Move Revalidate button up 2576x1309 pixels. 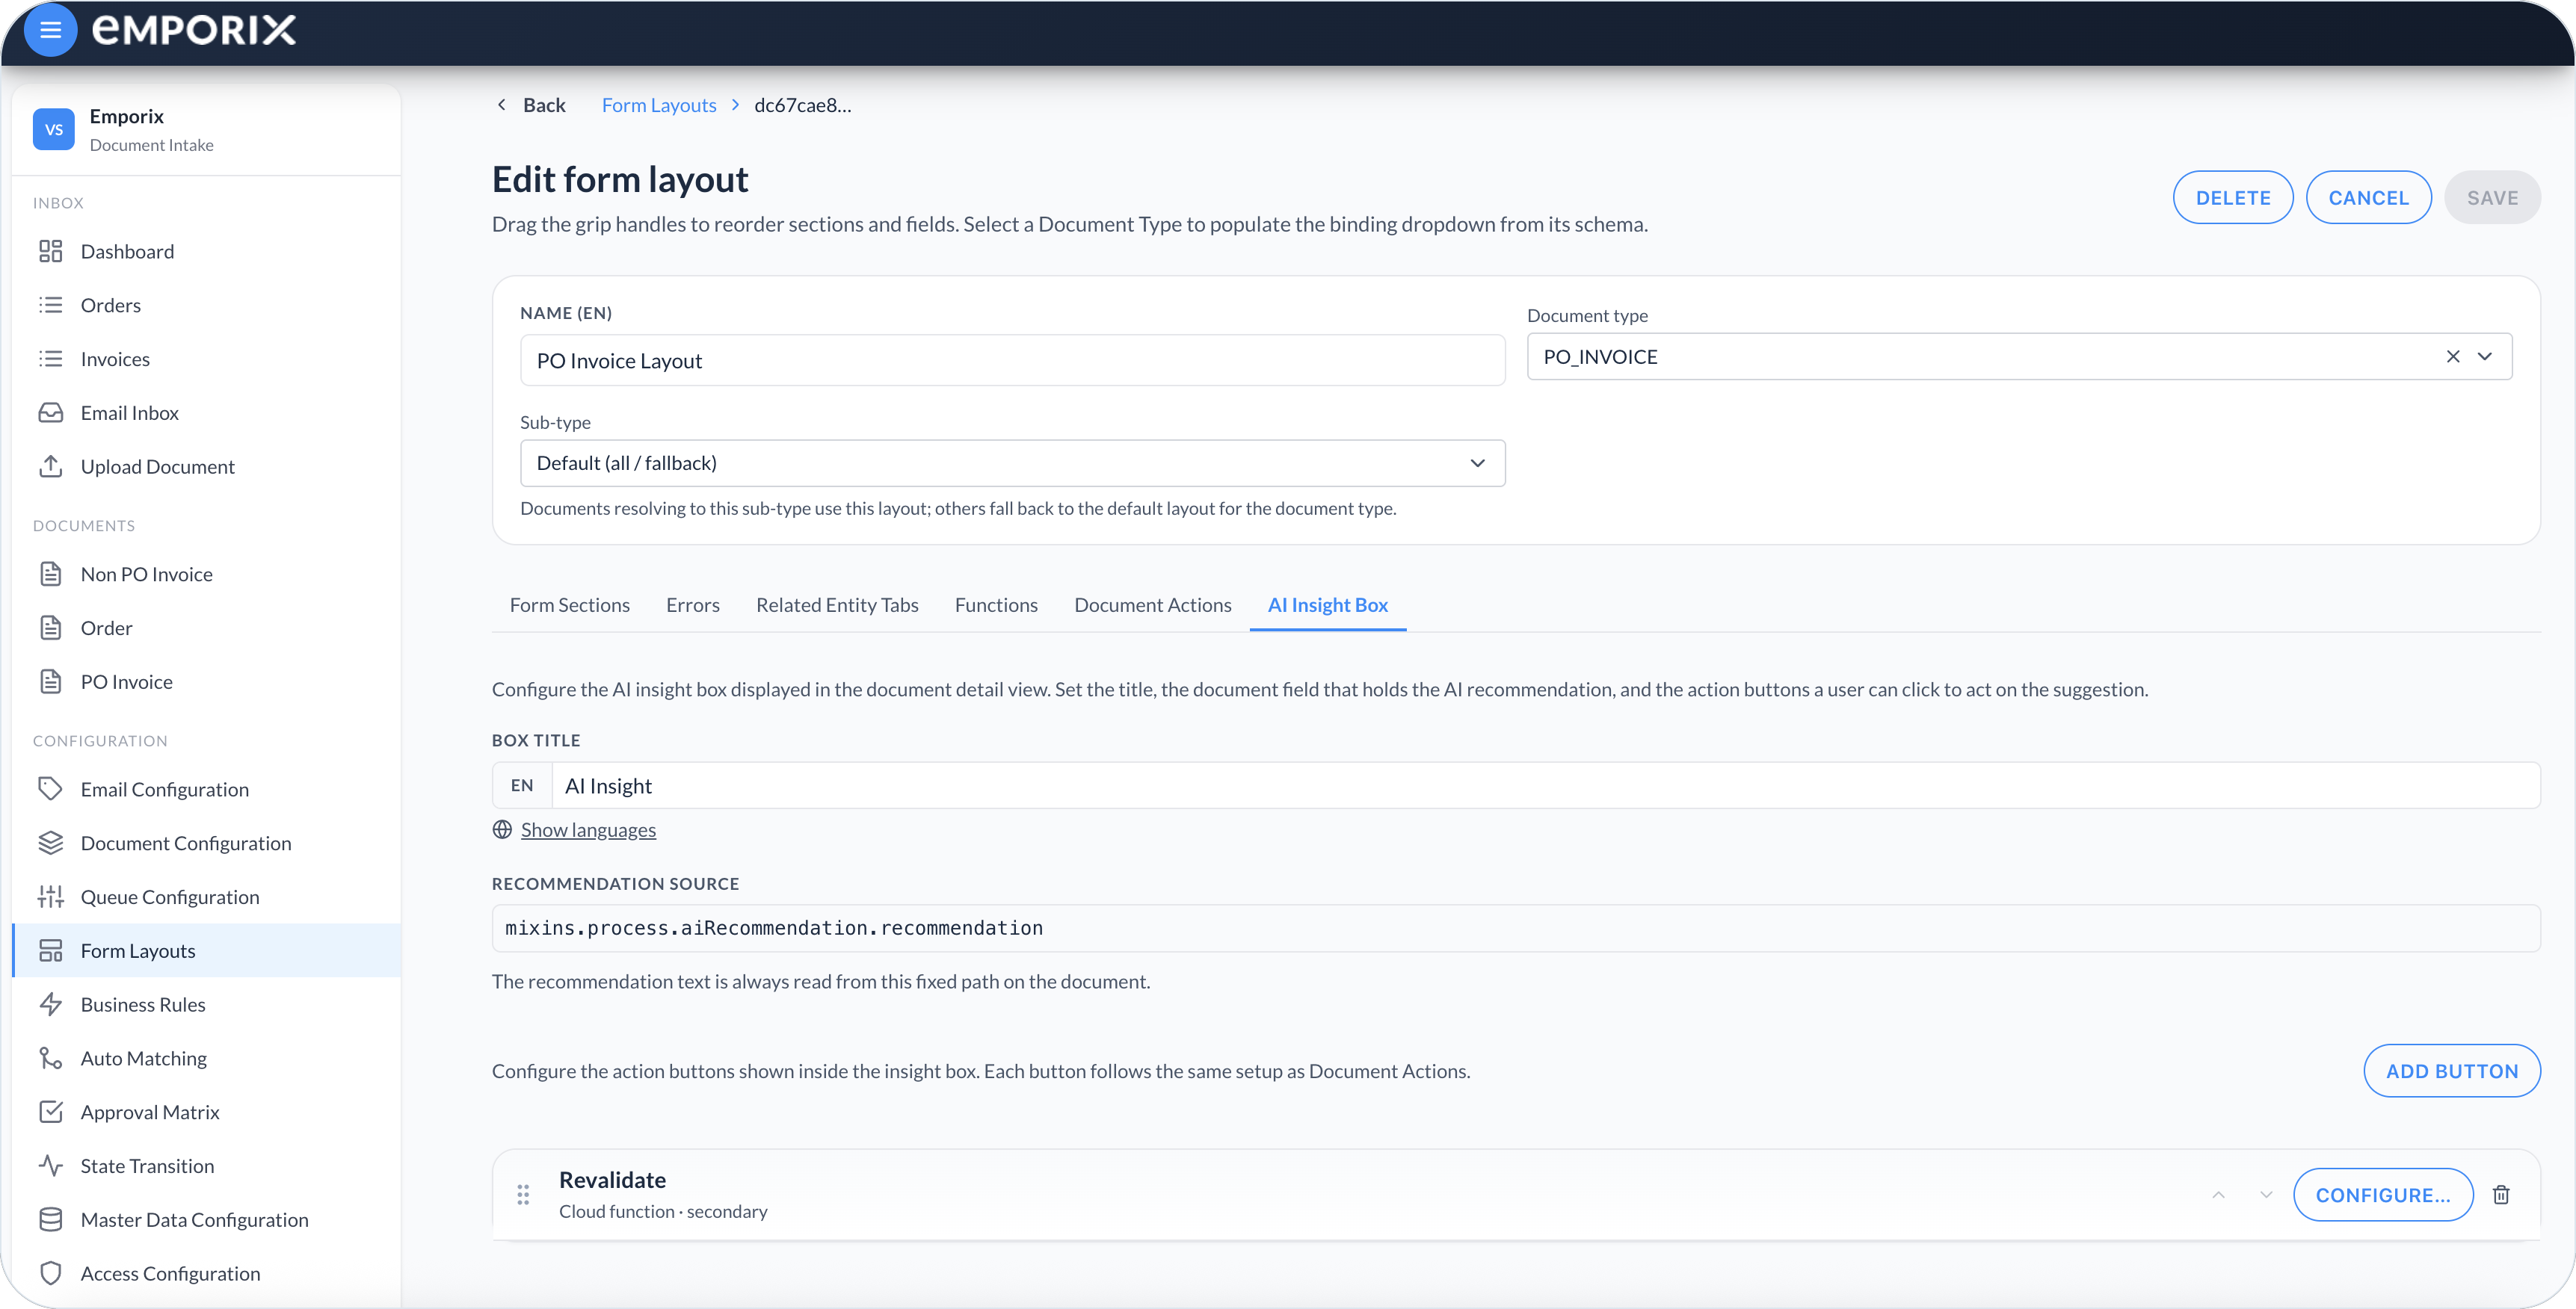point(2218,1195)
